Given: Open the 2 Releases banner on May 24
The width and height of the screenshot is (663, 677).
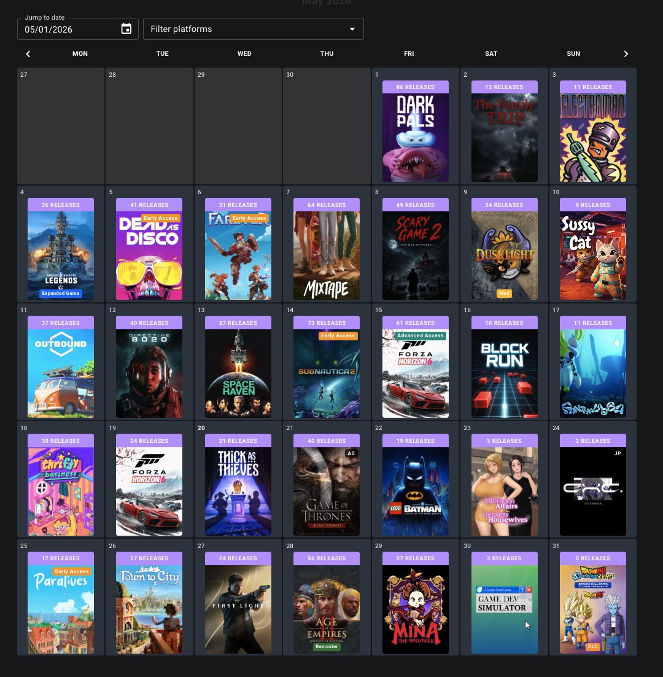Looking at the screenshot, I should [592, 441].
